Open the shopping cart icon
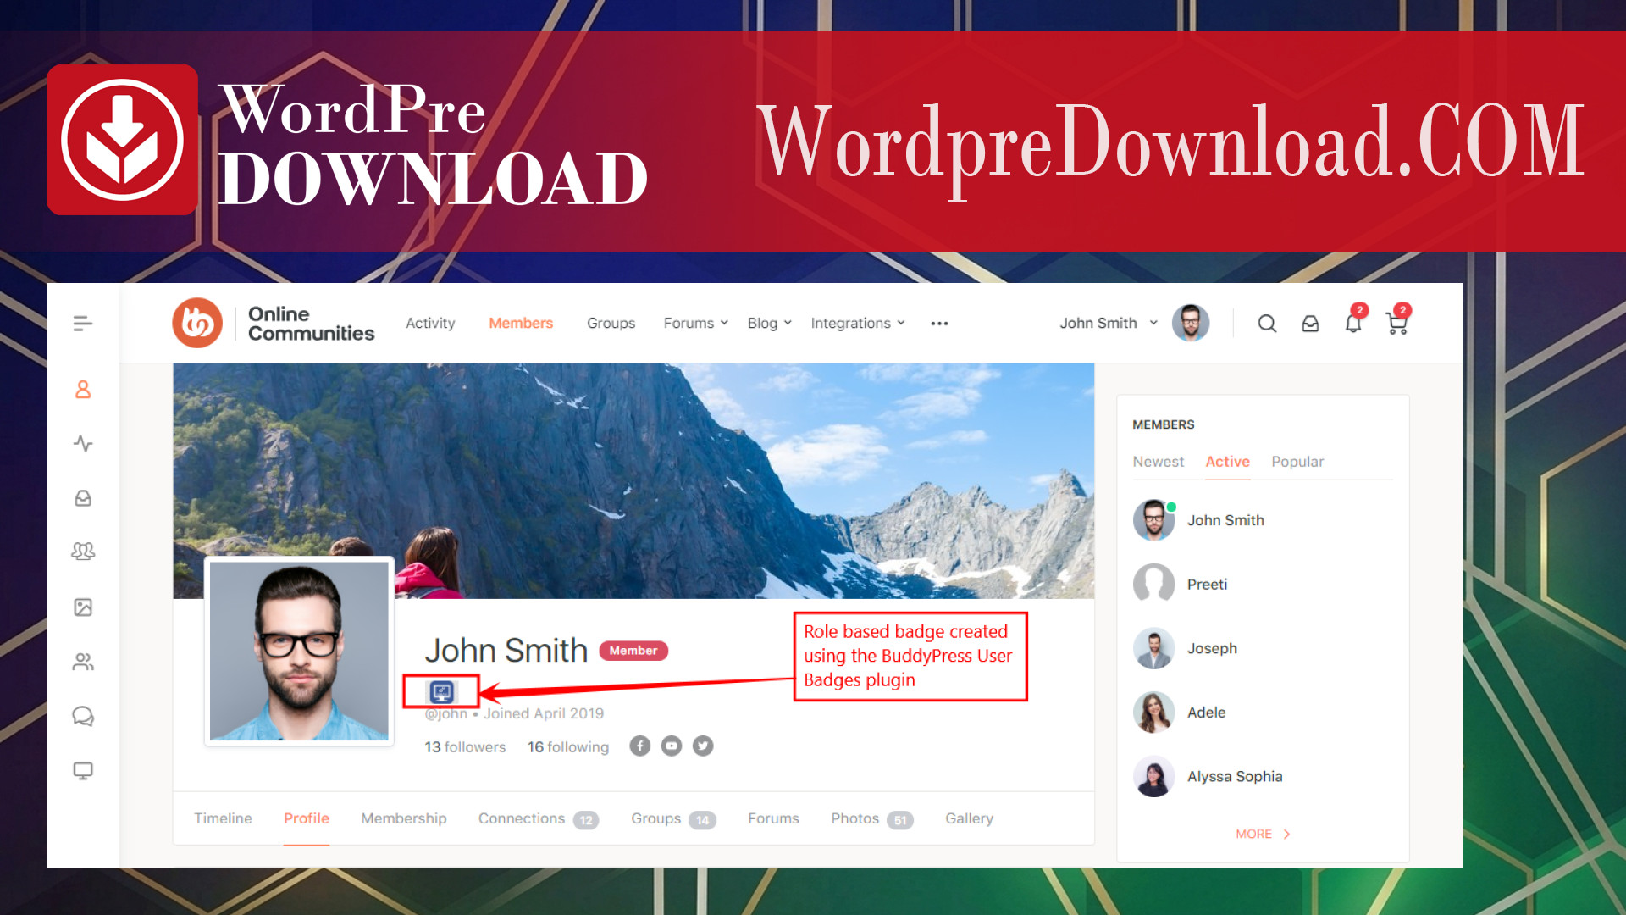 pyautogui.click(x=1396, y=323)
